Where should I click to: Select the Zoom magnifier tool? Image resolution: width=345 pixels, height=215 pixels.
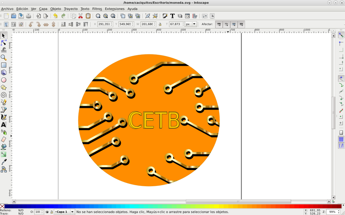(x=4, y=58)
